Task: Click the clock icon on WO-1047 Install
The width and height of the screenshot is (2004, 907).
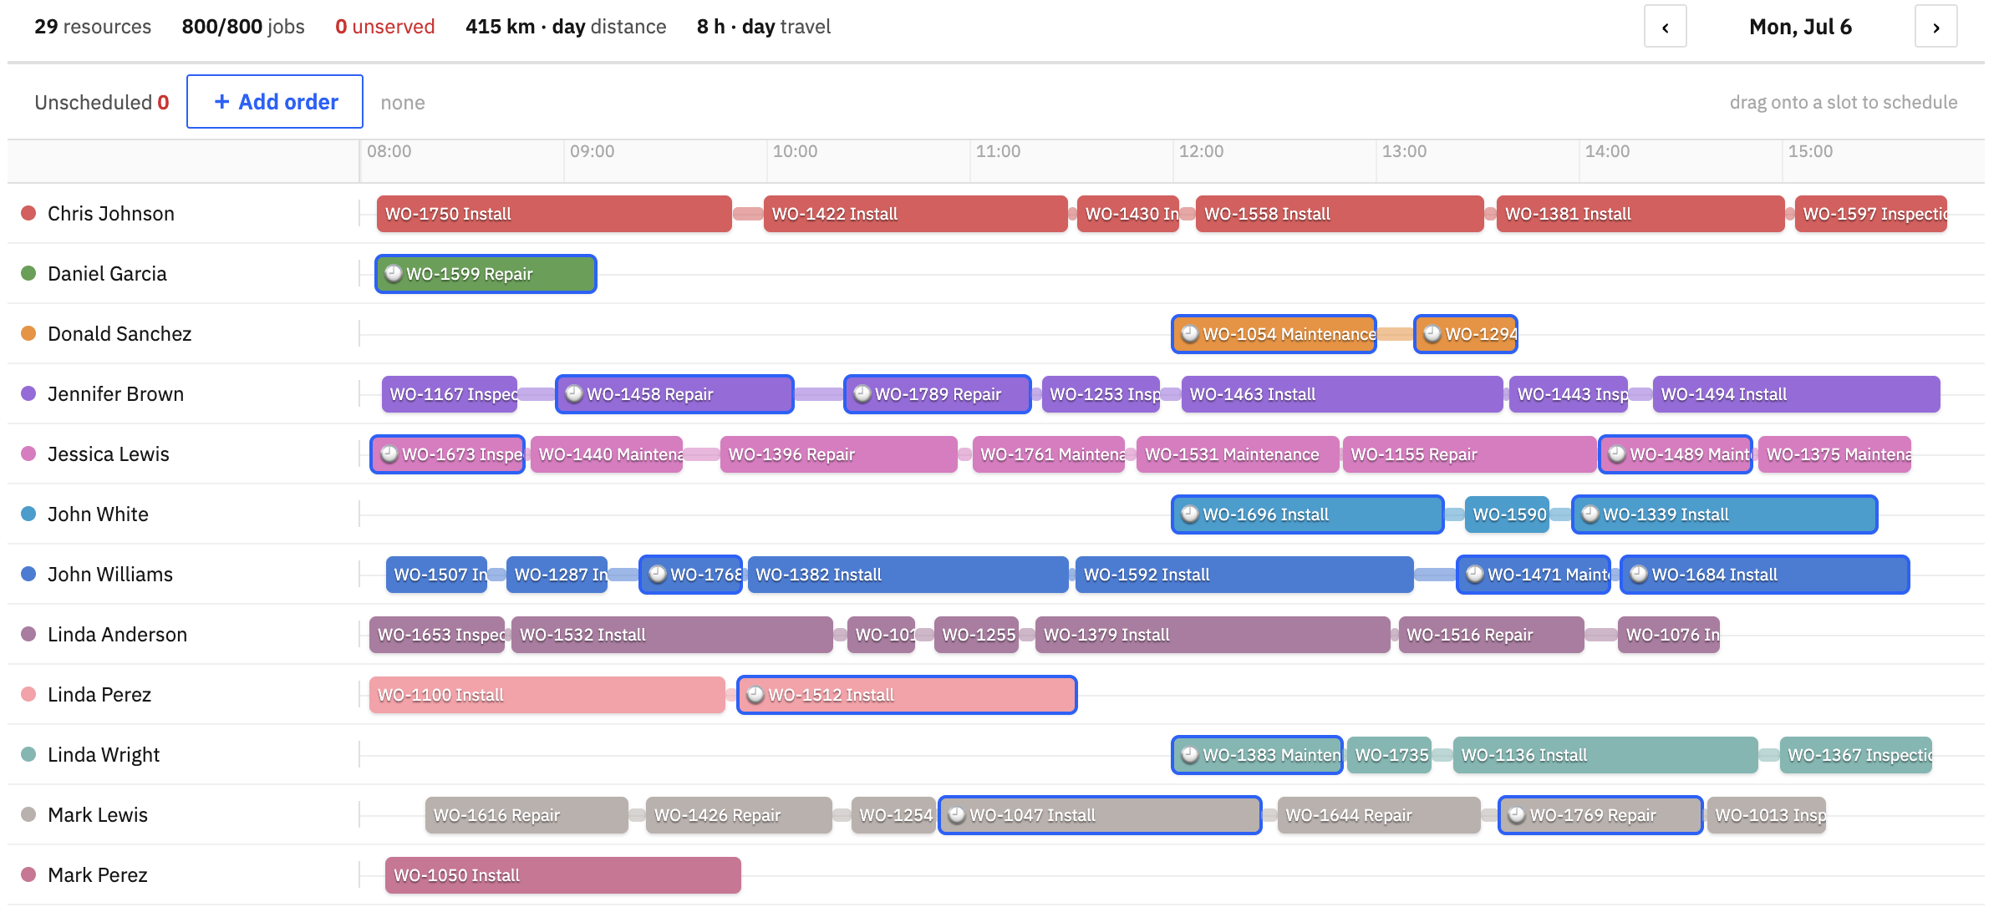Action: click(x=957, y=814)
